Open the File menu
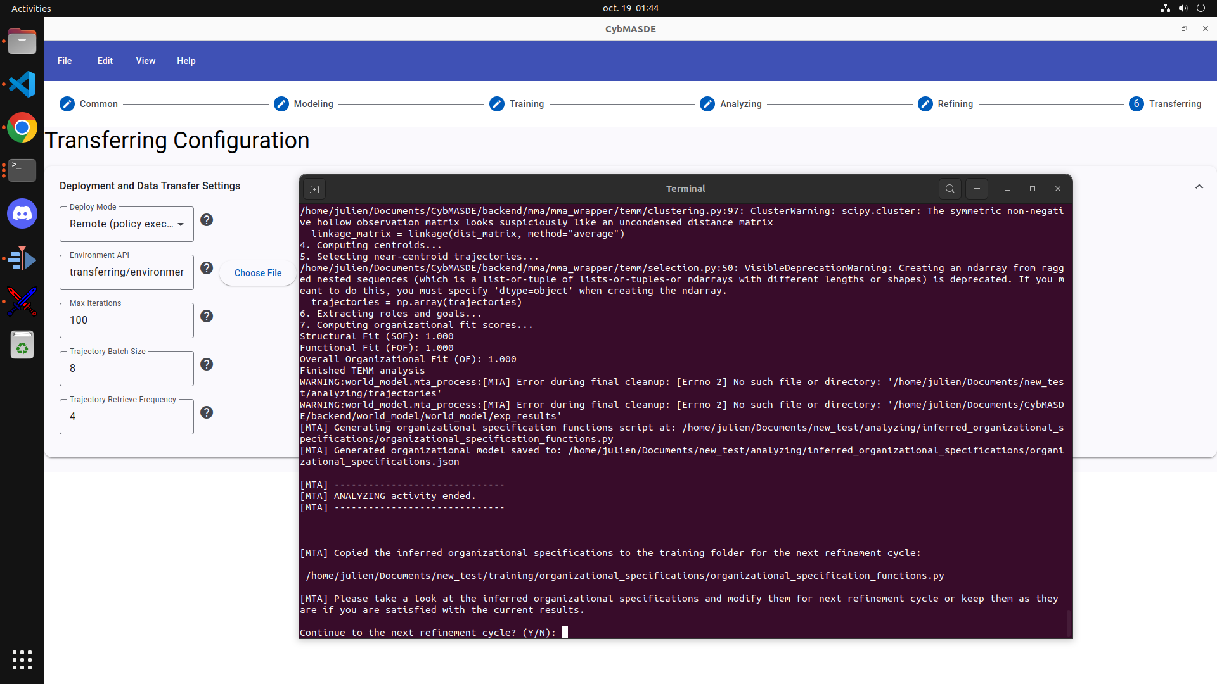Viewport: 1217px width, 684px height. 65,61
